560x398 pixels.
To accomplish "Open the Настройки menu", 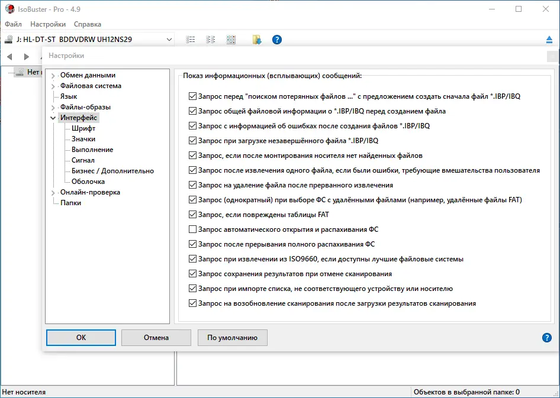I will pyautogui.click(x=48, y=24).
